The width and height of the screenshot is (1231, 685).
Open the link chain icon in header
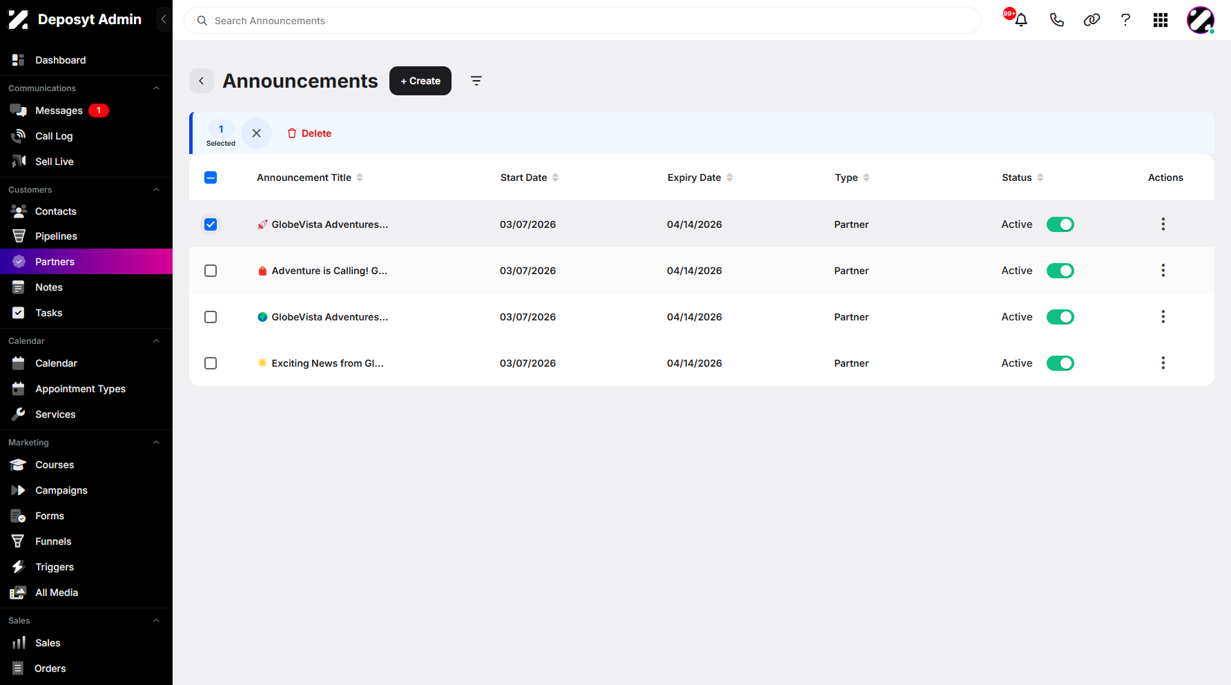1092,20
